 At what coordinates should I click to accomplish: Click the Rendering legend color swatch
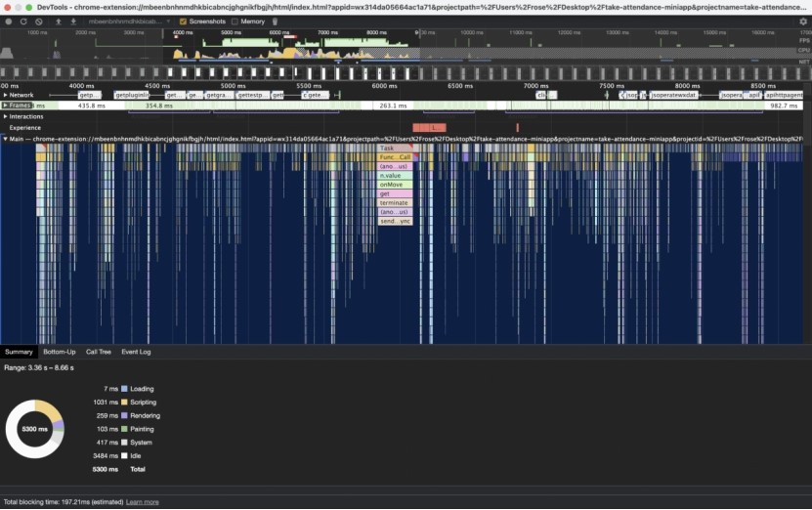[x=124, y=416]
